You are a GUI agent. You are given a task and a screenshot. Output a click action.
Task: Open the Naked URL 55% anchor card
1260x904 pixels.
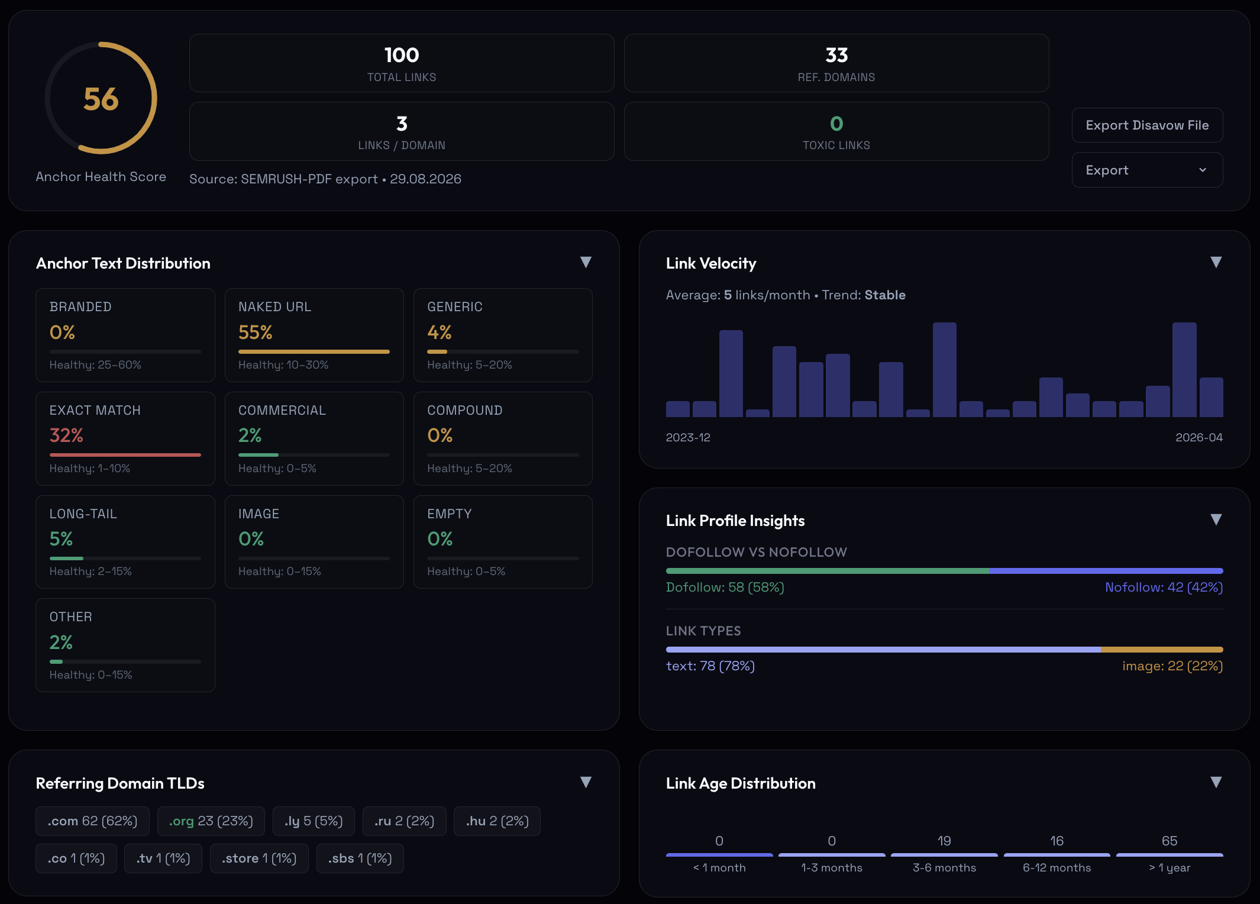314,335
